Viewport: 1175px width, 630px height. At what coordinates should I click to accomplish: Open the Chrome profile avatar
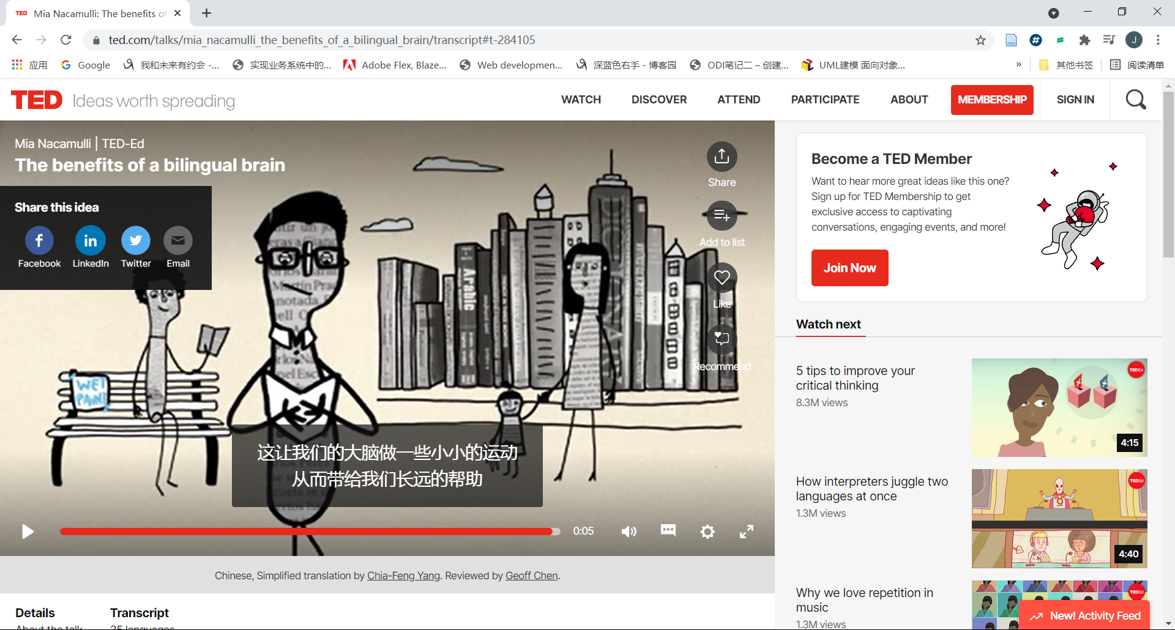1134,40
